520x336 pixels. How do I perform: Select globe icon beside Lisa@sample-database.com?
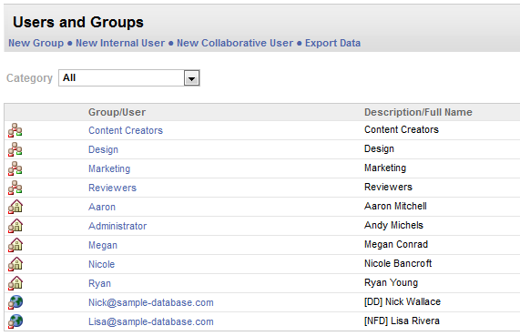[15, 321]
